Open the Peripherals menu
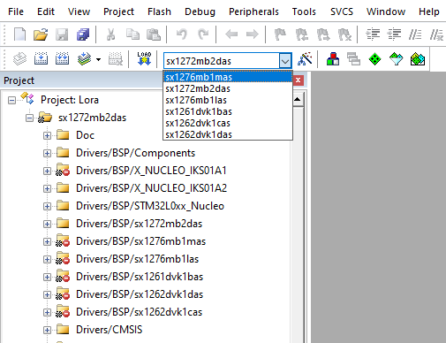Viewport: 446px width, 343px height. pyautogui.click(x=253, y=11)
